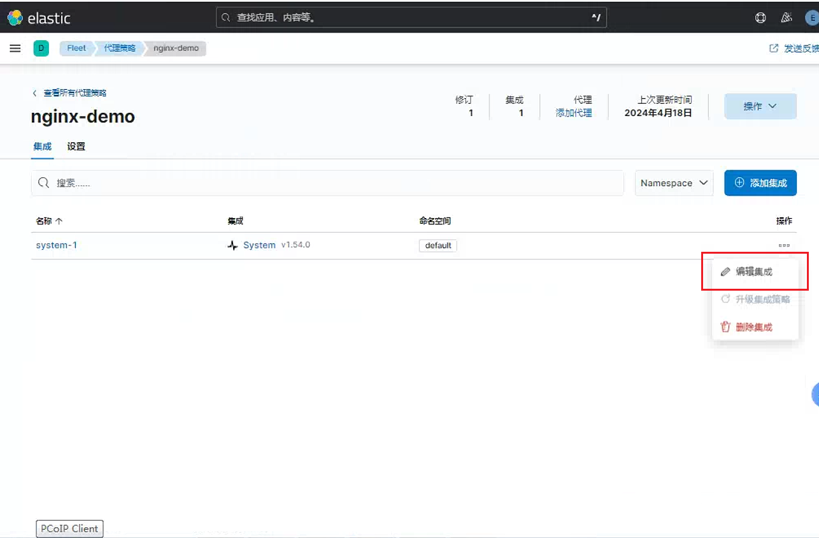This screenshot has height=538, width=819.
Task: Click the 添加集成 button
Action: coord(760,183)
